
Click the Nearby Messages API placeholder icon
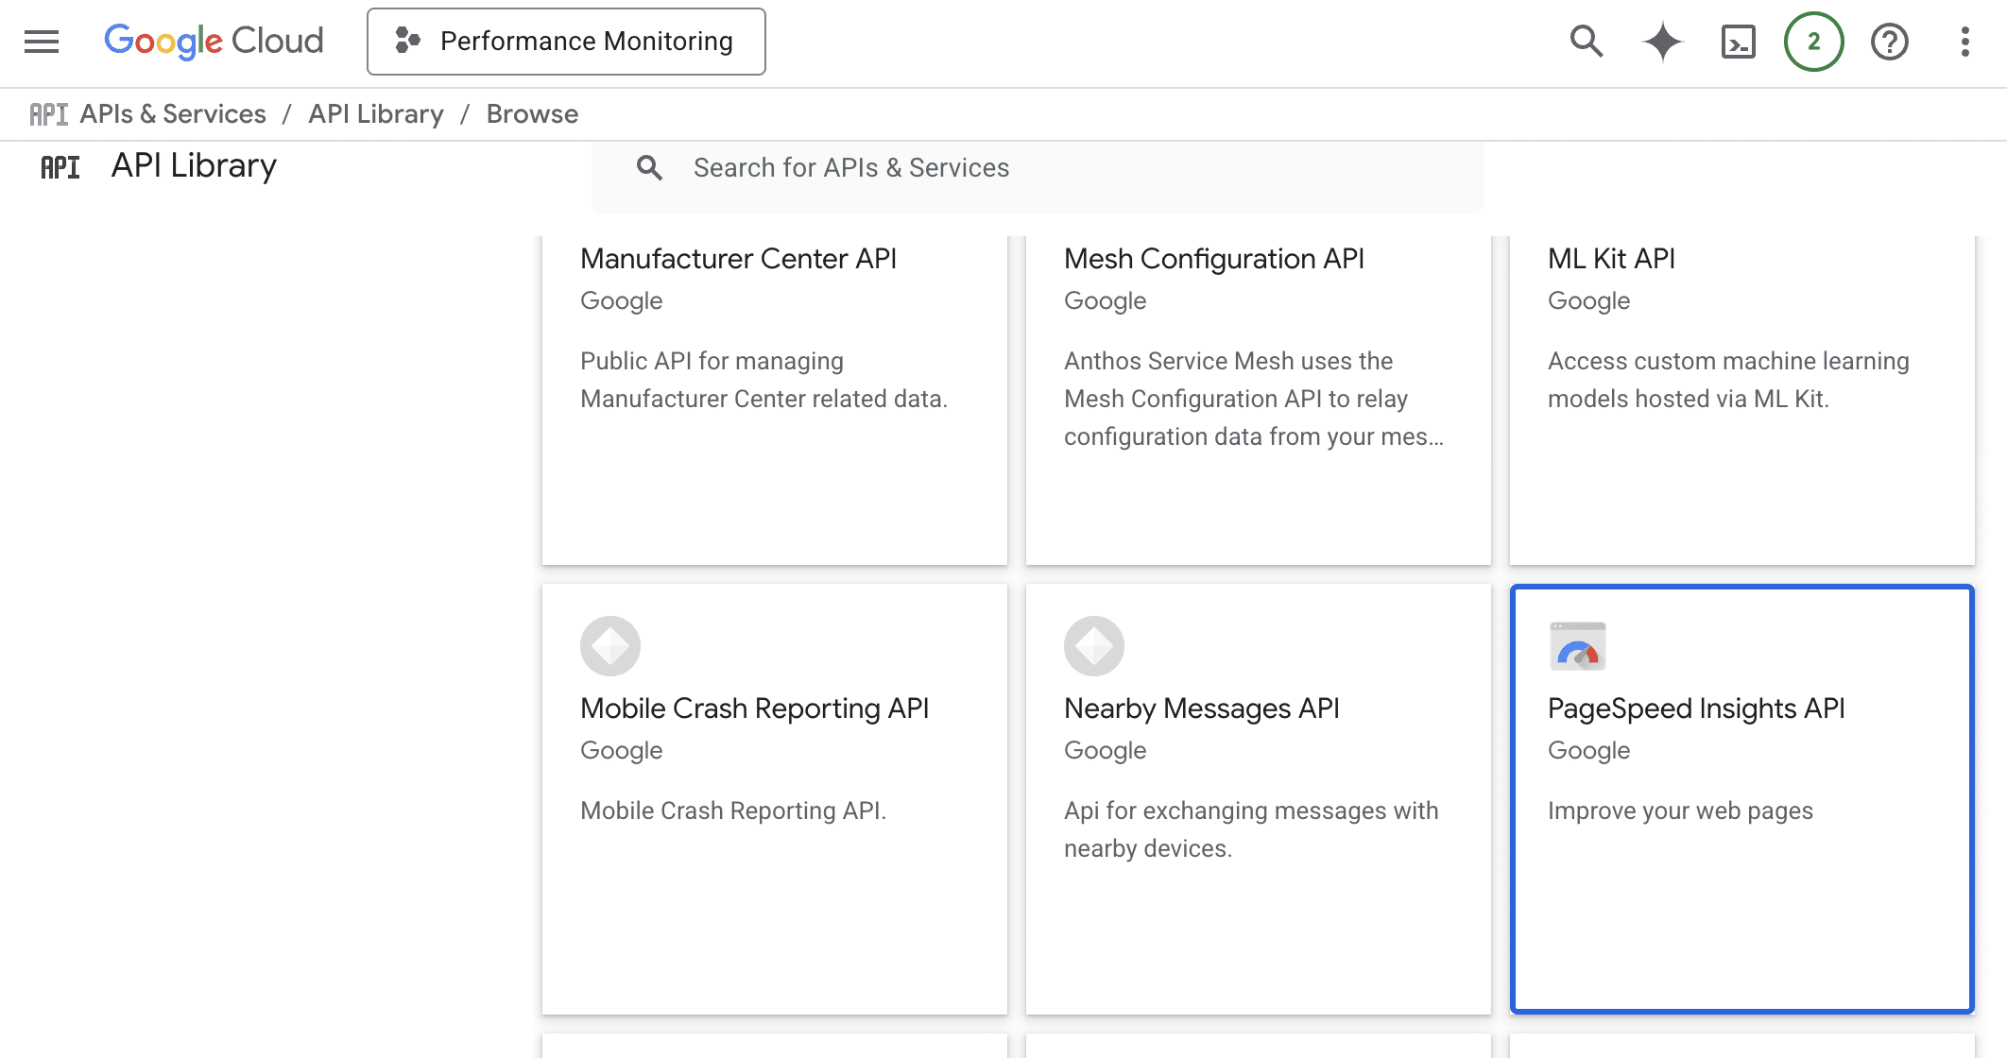coord(1093,646)
